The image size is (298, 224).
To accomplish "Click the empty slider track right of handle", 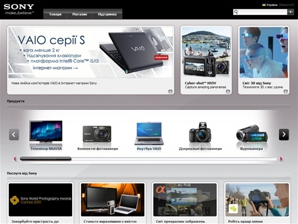I will coord(174,159).
